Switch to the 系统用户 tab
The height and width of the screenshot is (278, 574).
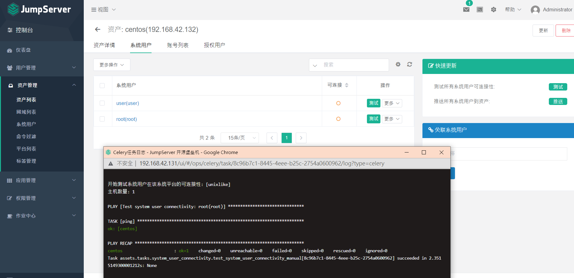click(141, 45)
